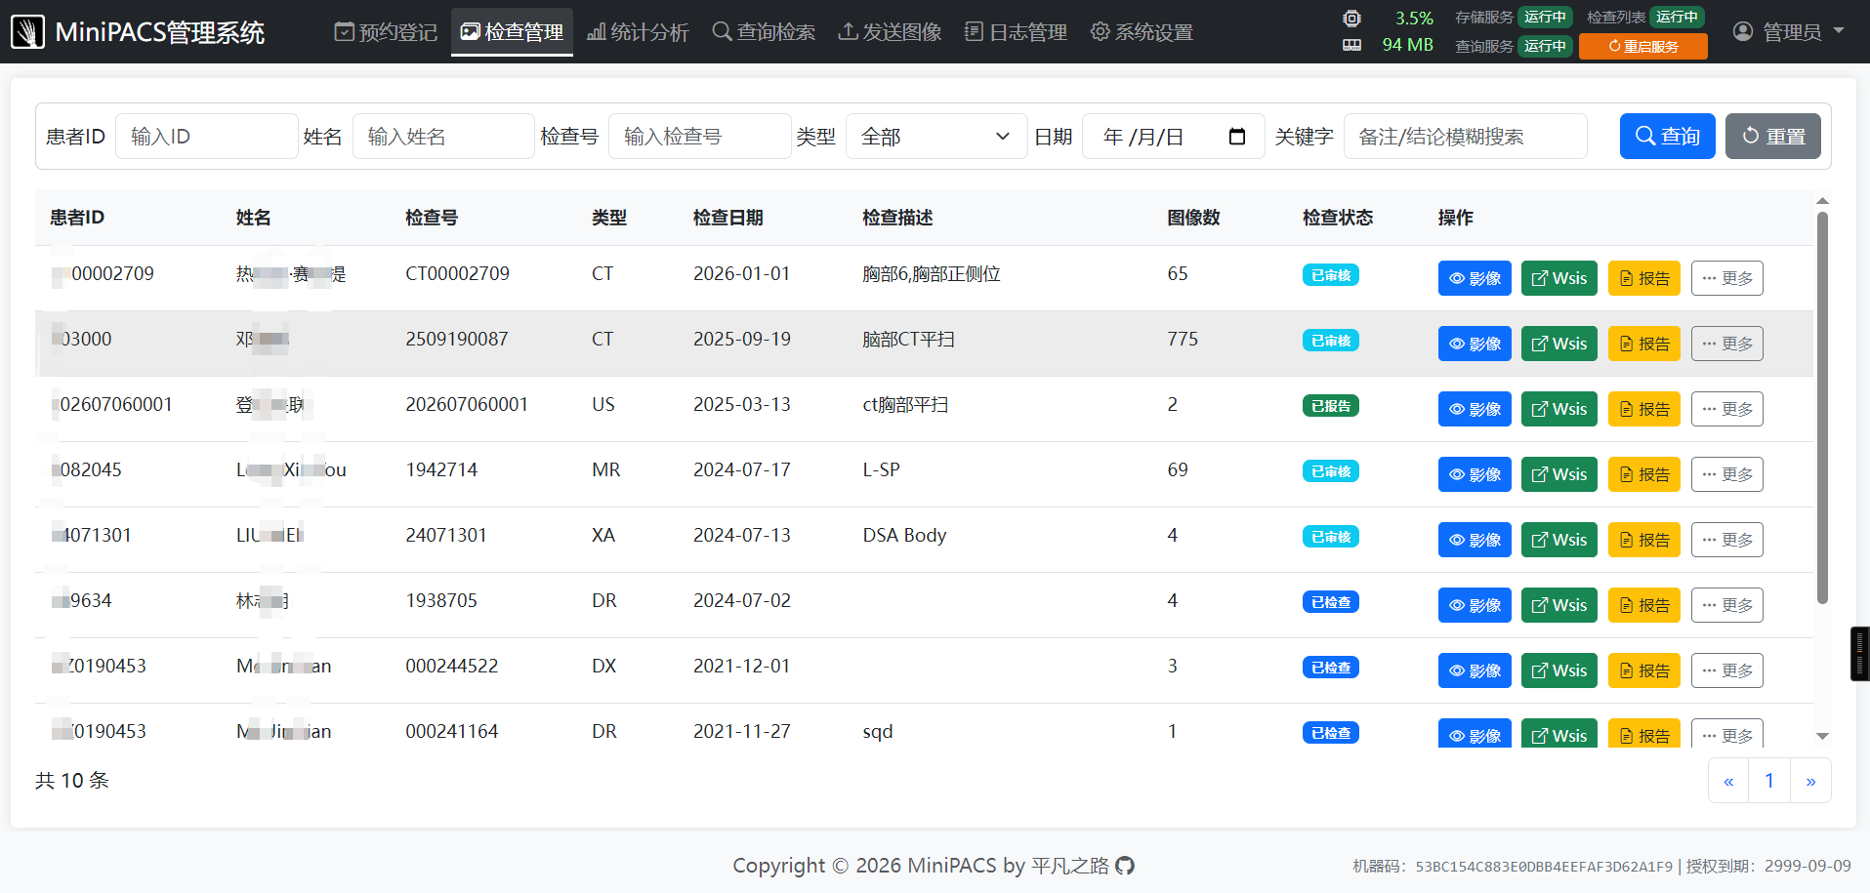Viewport: 1870px width, 893px height.
Task: Click the 重启服务 restart button
Action: click(x=1642, y=46)
